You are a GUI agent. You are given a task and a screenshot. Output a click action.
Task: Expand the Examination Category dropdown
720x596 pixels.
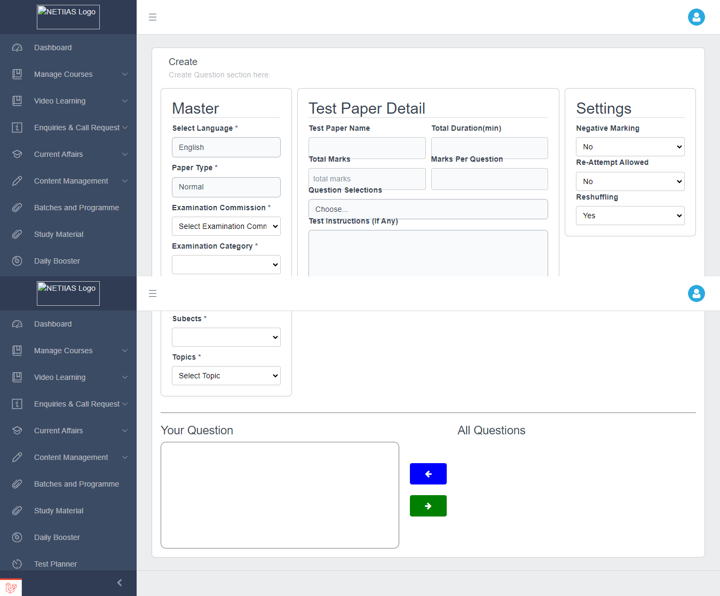pyautogui.click(x=226, y=265)
